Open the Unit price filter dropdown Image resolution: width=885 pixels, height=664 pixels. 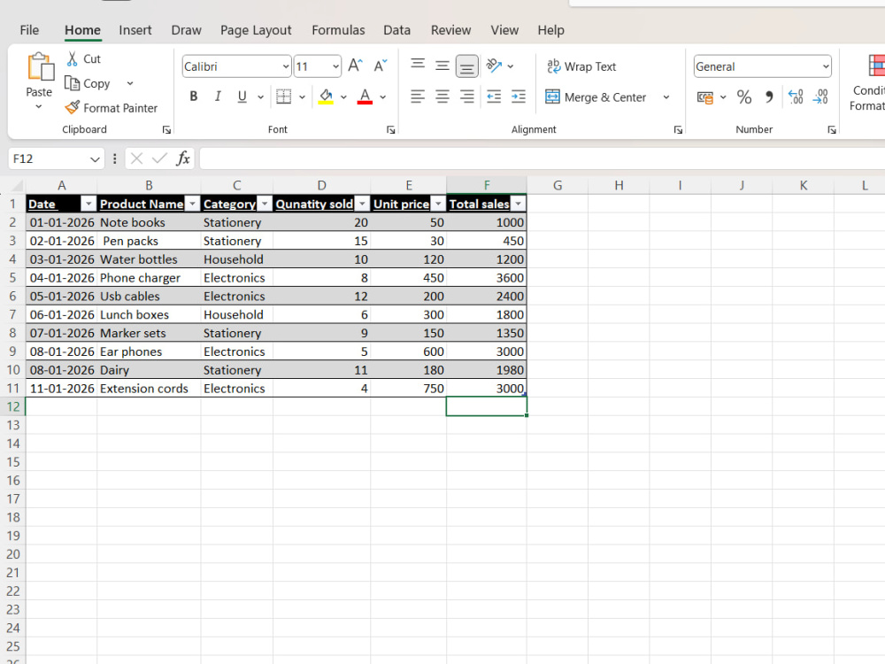[x=439, y=204]
